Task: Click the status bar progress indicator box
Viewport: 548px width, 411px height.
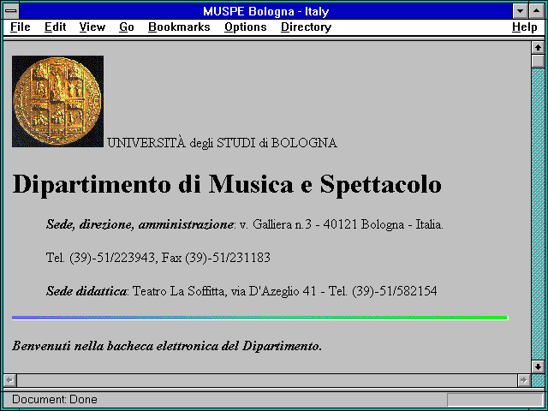Action: click(x=495, y=400)
